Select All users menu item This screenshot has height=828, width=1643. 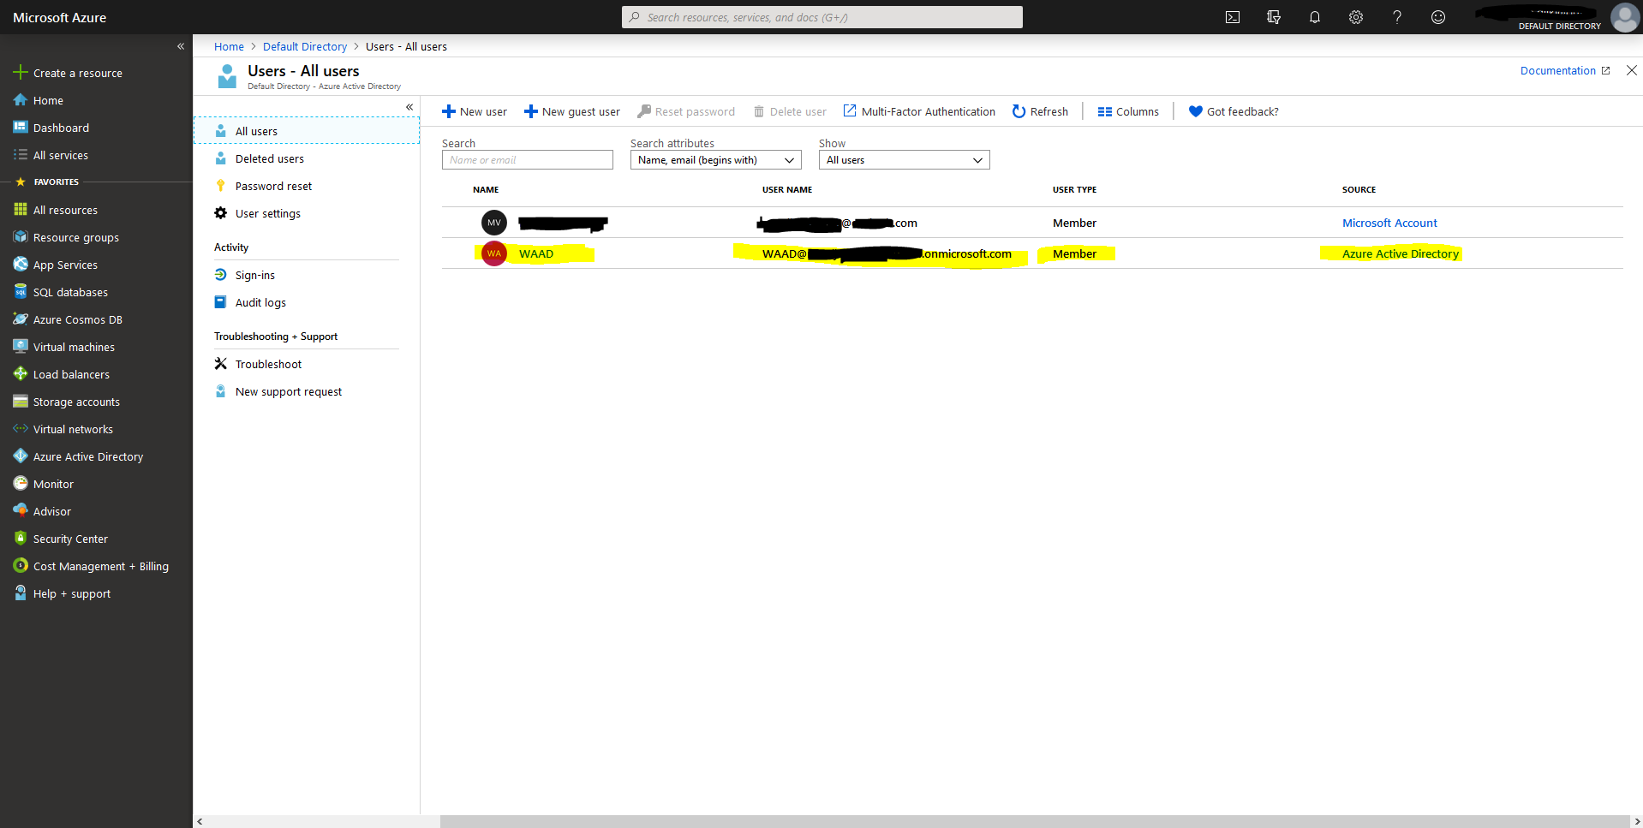307,131
